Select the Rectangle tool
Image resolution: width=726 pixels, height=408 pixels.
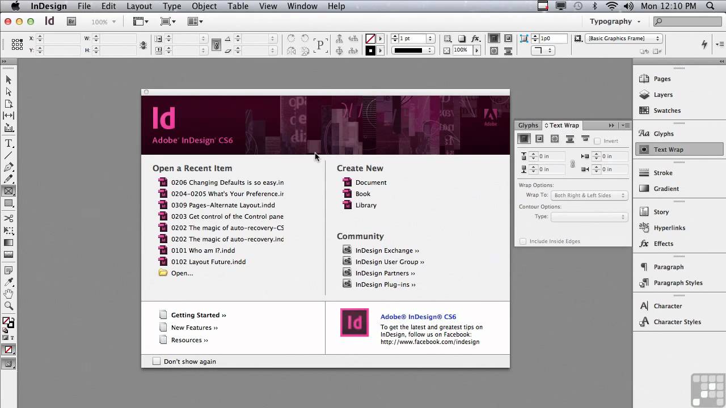point(9,203)
